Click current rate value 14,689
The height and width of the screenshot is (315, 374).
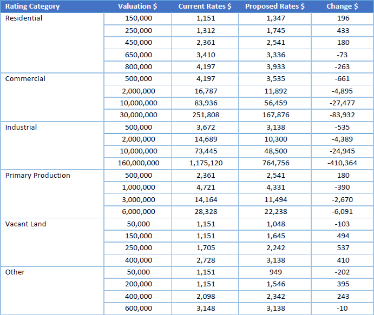206,139
